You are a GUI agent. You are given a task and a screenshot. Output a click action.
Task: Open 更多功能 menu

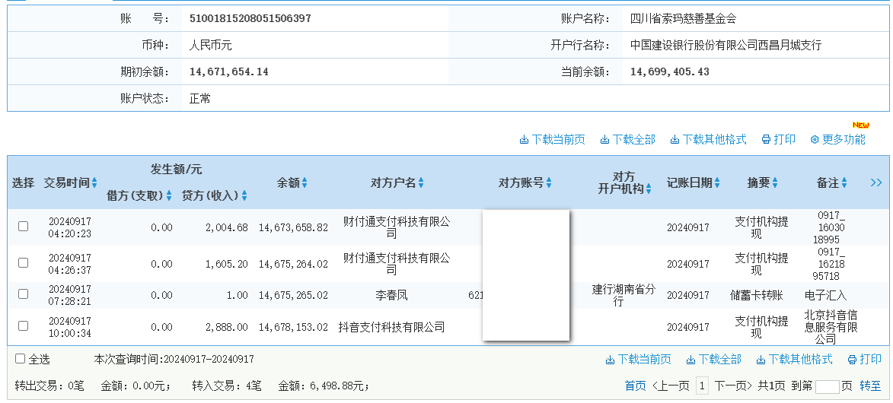837,139
